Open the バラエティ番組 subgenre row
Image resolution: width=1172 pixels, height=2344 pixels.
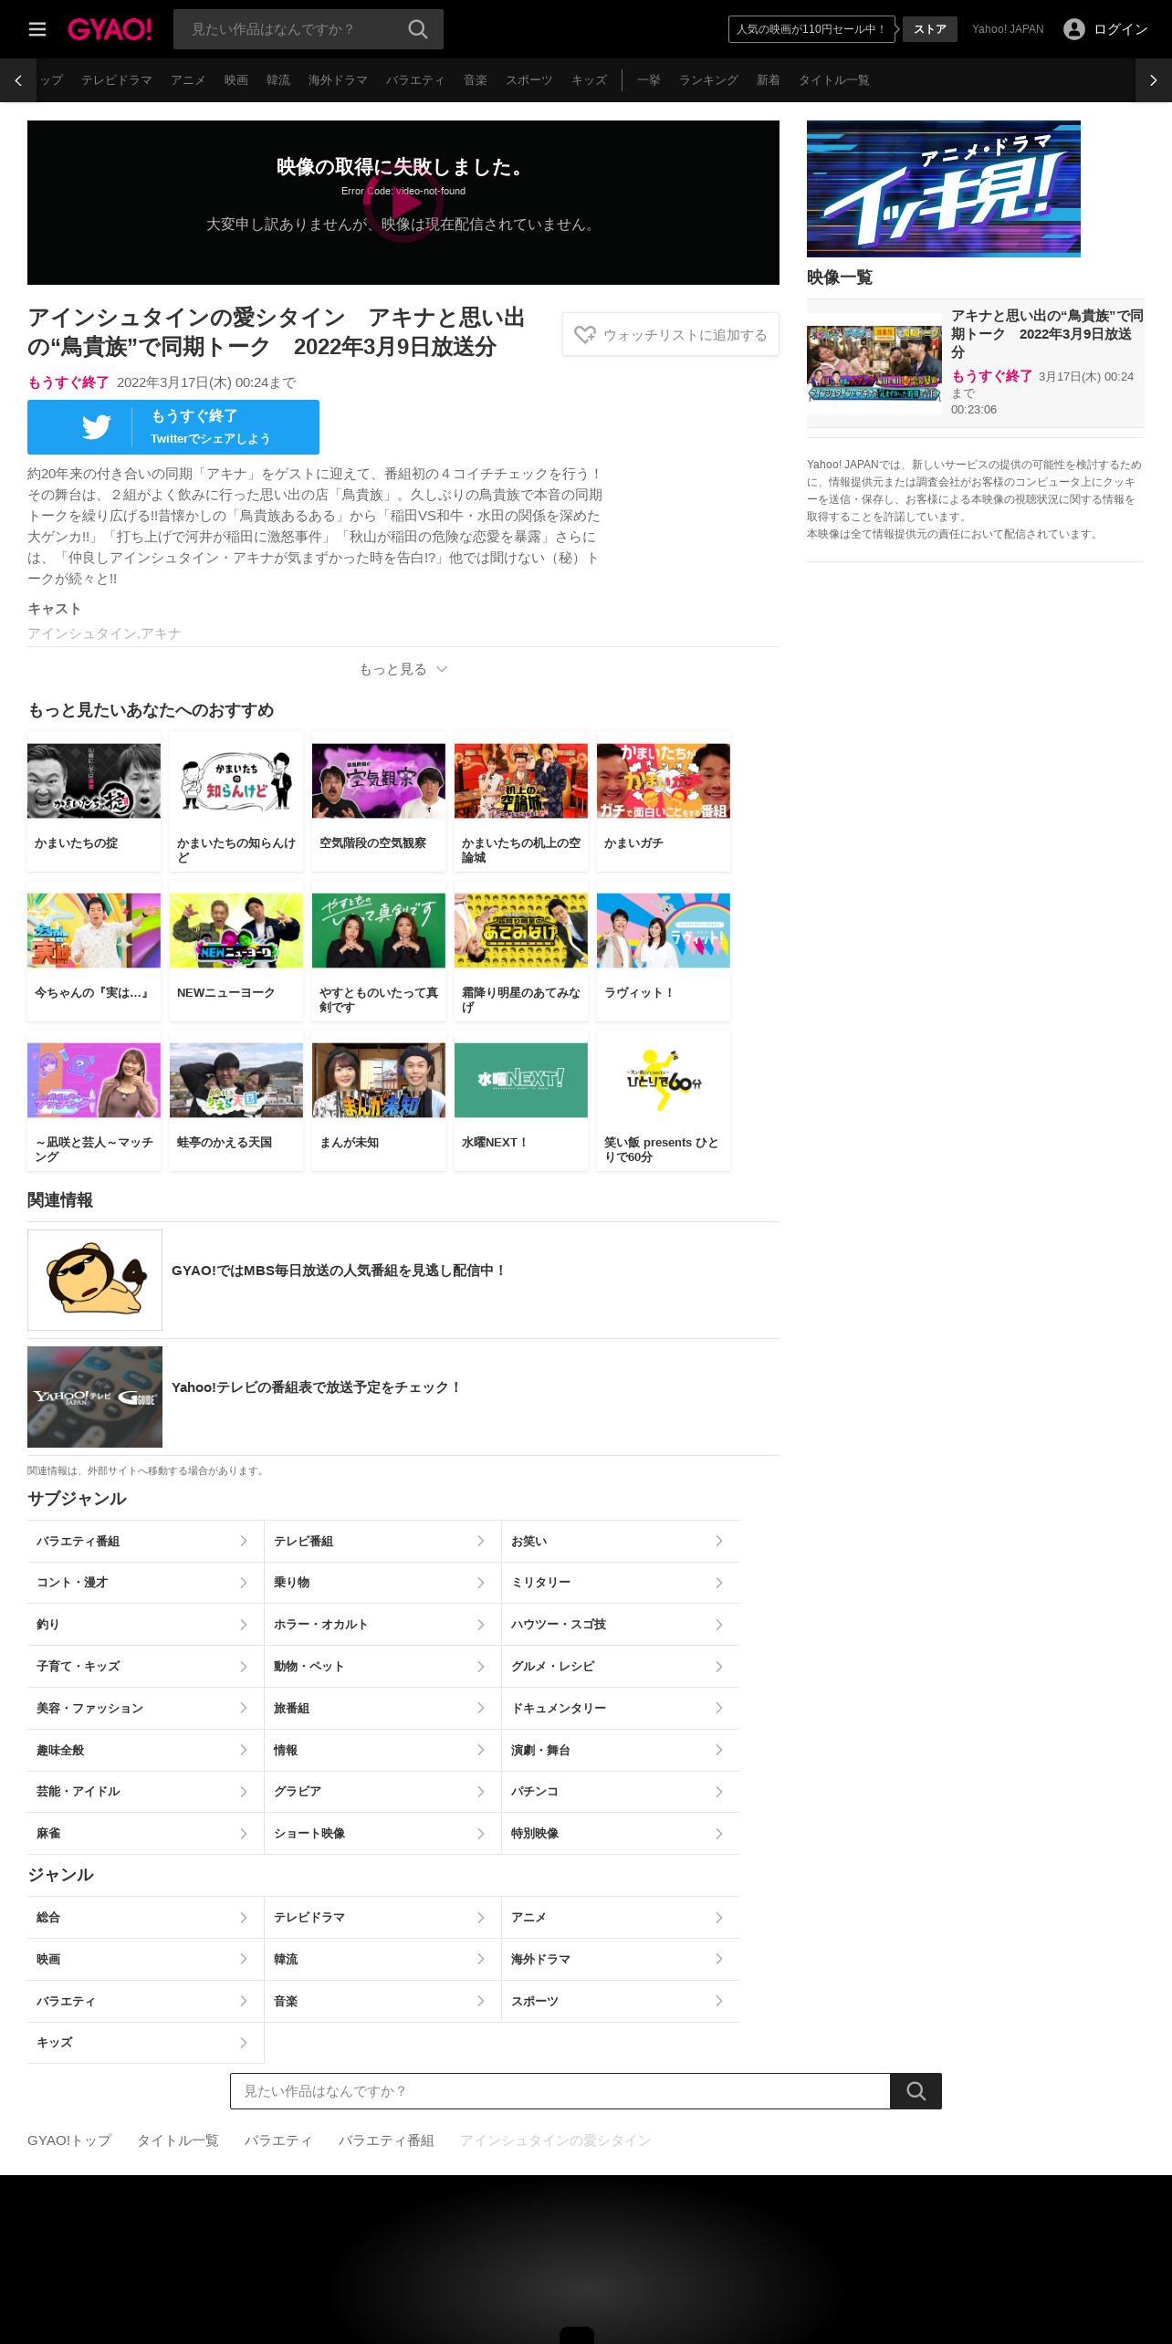pos(145,1541)
